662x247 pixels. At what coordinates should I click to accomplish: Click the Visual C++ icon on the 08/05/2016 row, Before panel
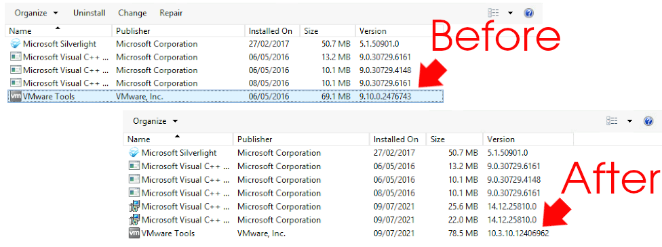(x=16, y=83)
